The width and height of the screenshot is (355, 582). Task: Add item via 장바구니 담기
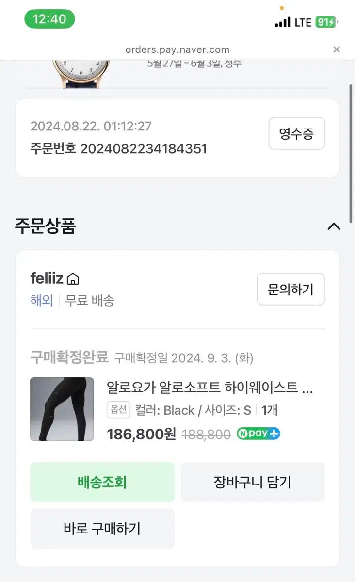253,482
